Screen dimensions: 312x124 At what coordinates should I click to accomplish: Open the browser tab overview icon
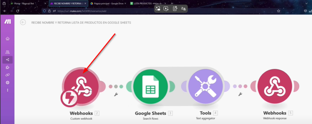coord(4,3)
